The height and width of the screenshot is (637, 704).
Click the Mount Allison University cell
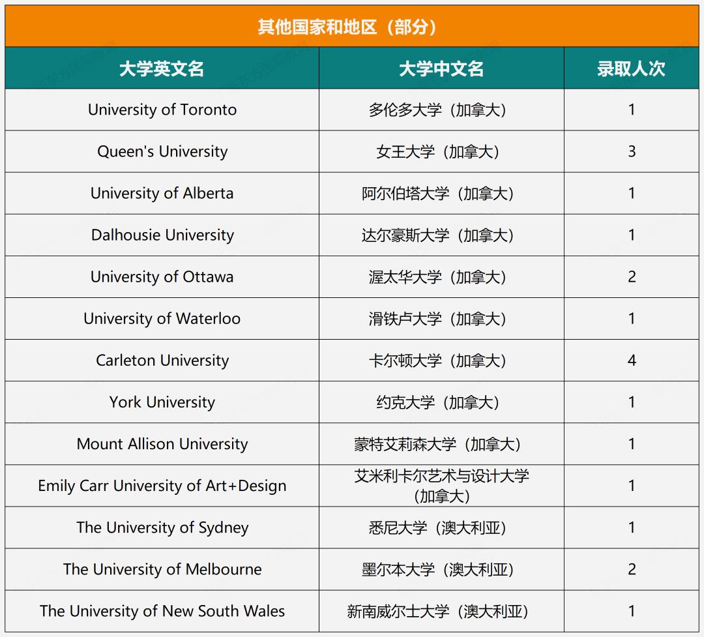pyautogui.click(x=162, y=444)
